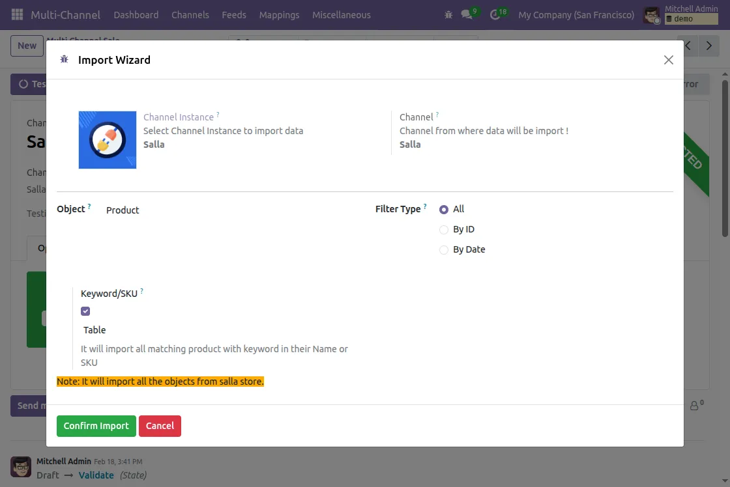
Task: Open the Miscellaneous menu
Action: 342,15
